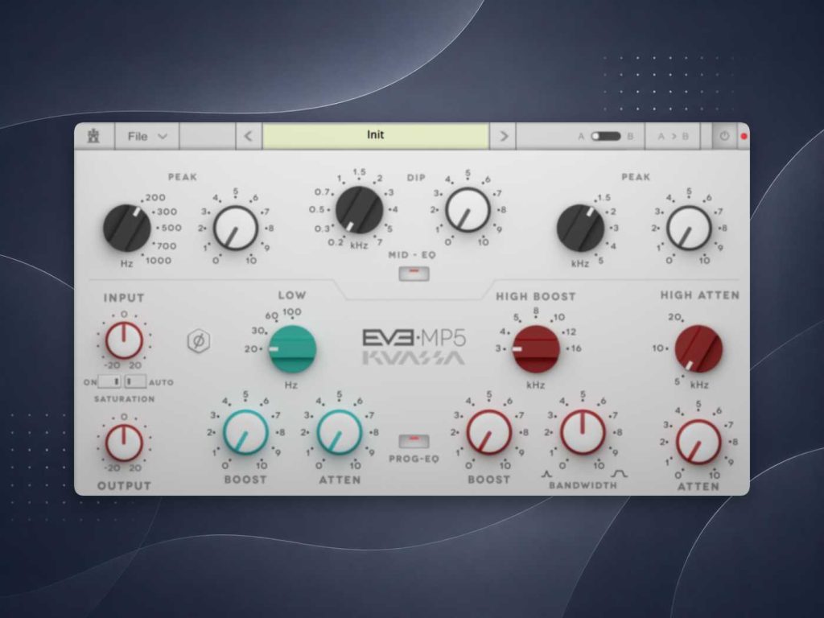Go to the next preset
This screenshot has width=824, height=618.
pyautogui.click(x=504, y=137)
